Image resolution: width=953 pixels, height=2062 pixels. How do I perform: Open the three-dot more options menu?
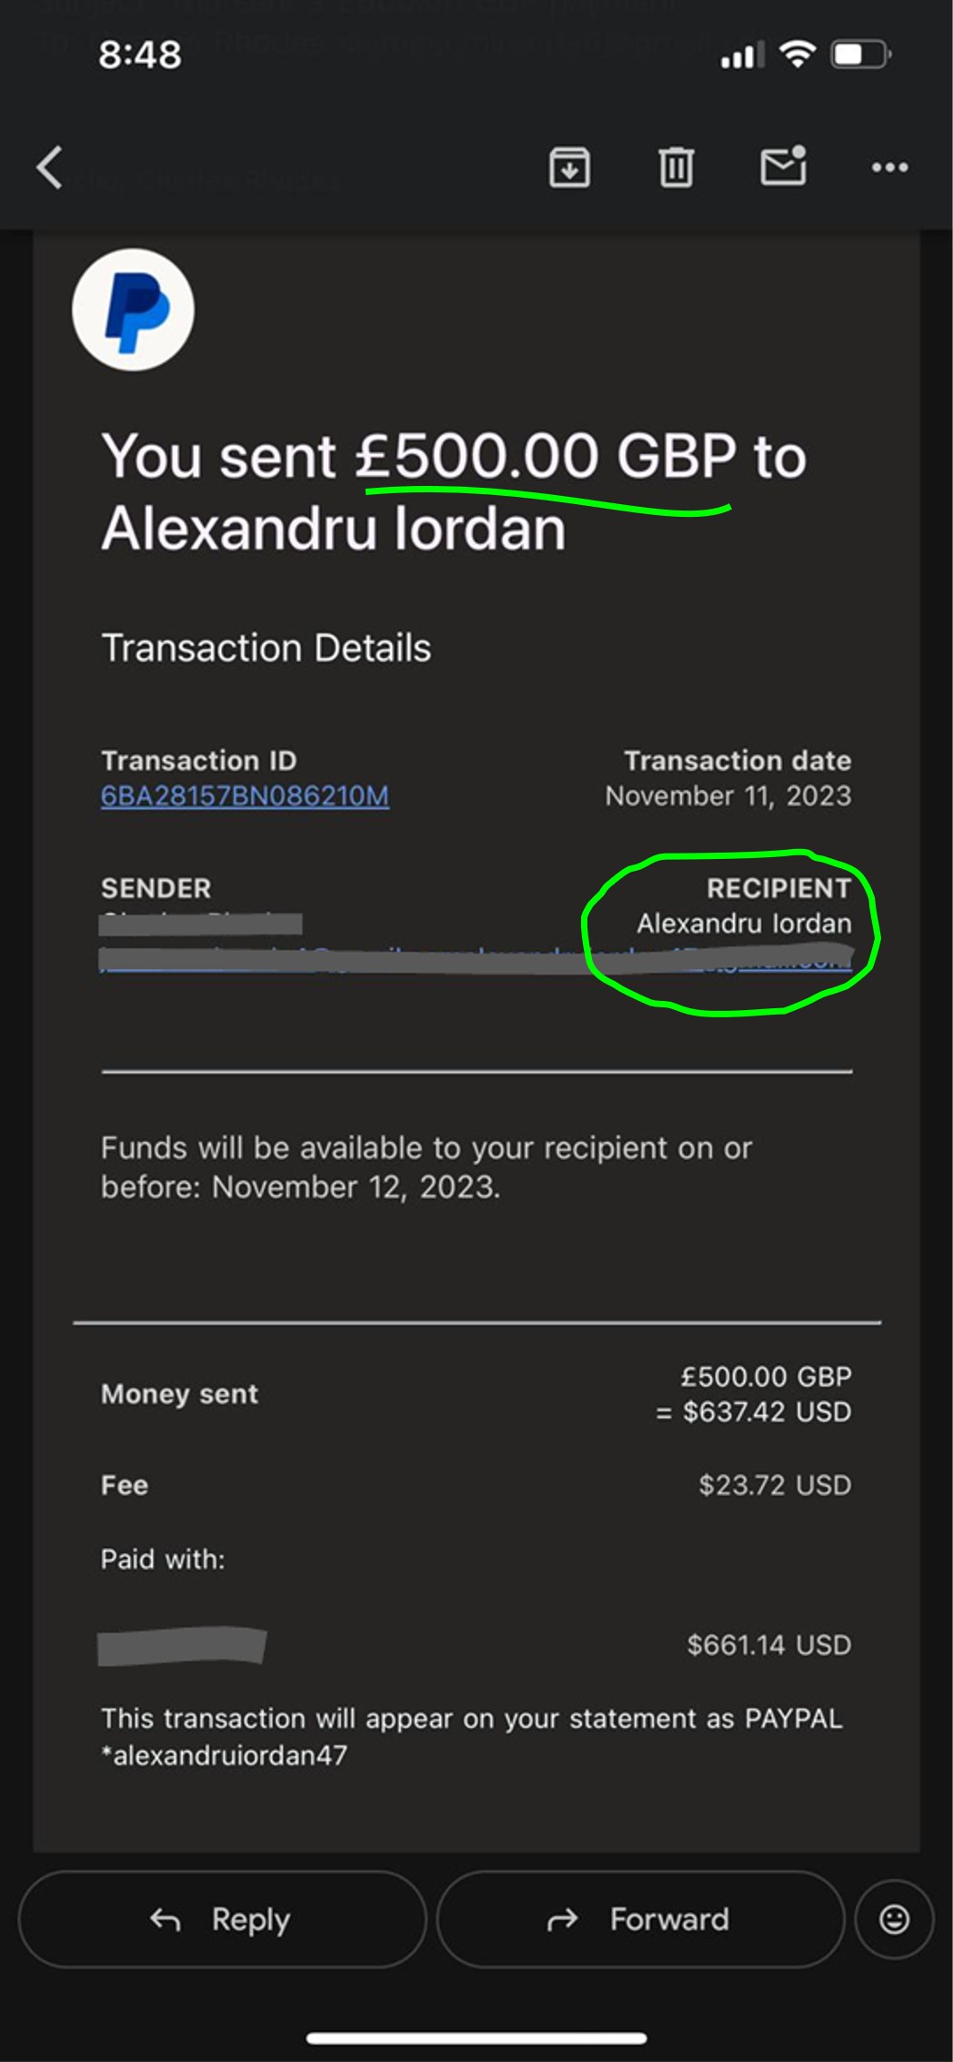[x=889, y=167]
